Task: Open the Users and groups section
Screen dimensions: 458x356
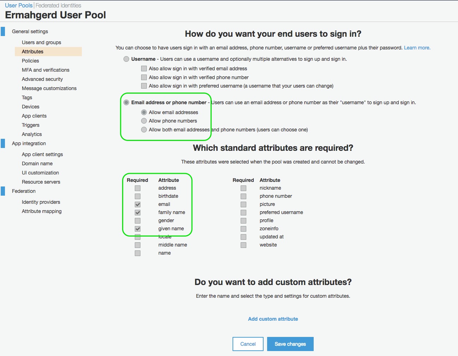Action: (x=41, y=42)
